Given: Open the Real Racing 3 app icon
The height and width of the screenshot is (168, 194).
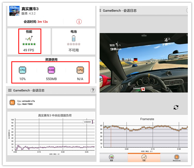Looking at the screenshot, I should [x=14, y=11].
